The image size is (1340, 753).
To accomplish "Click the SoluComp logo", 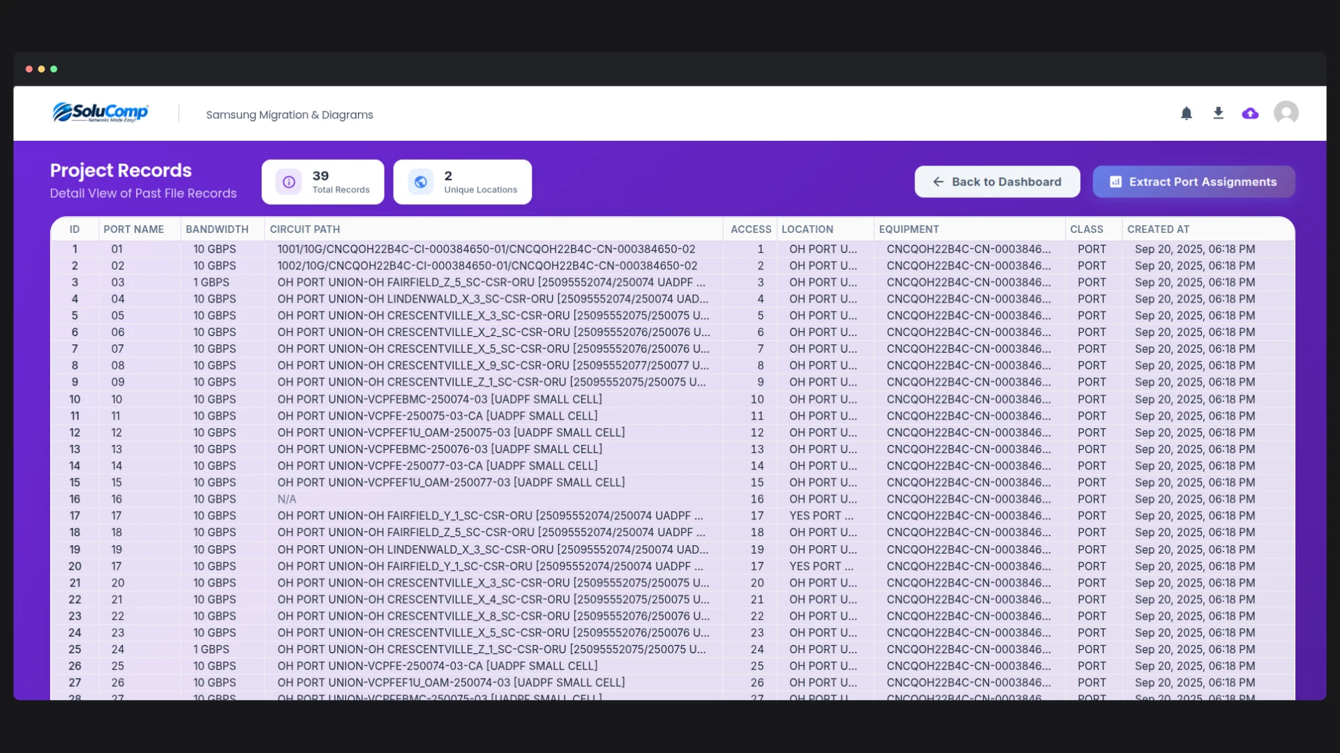I will pos(100,112).
